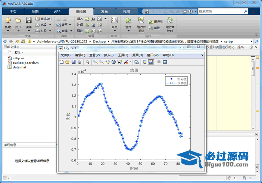The image size is (262, 183).
Task: Click the Save Figure disk icon
Action: pos(74,62)
